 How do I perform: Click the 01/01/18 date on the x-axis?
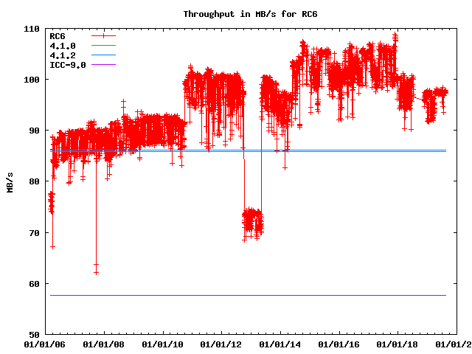coord(398,344)
